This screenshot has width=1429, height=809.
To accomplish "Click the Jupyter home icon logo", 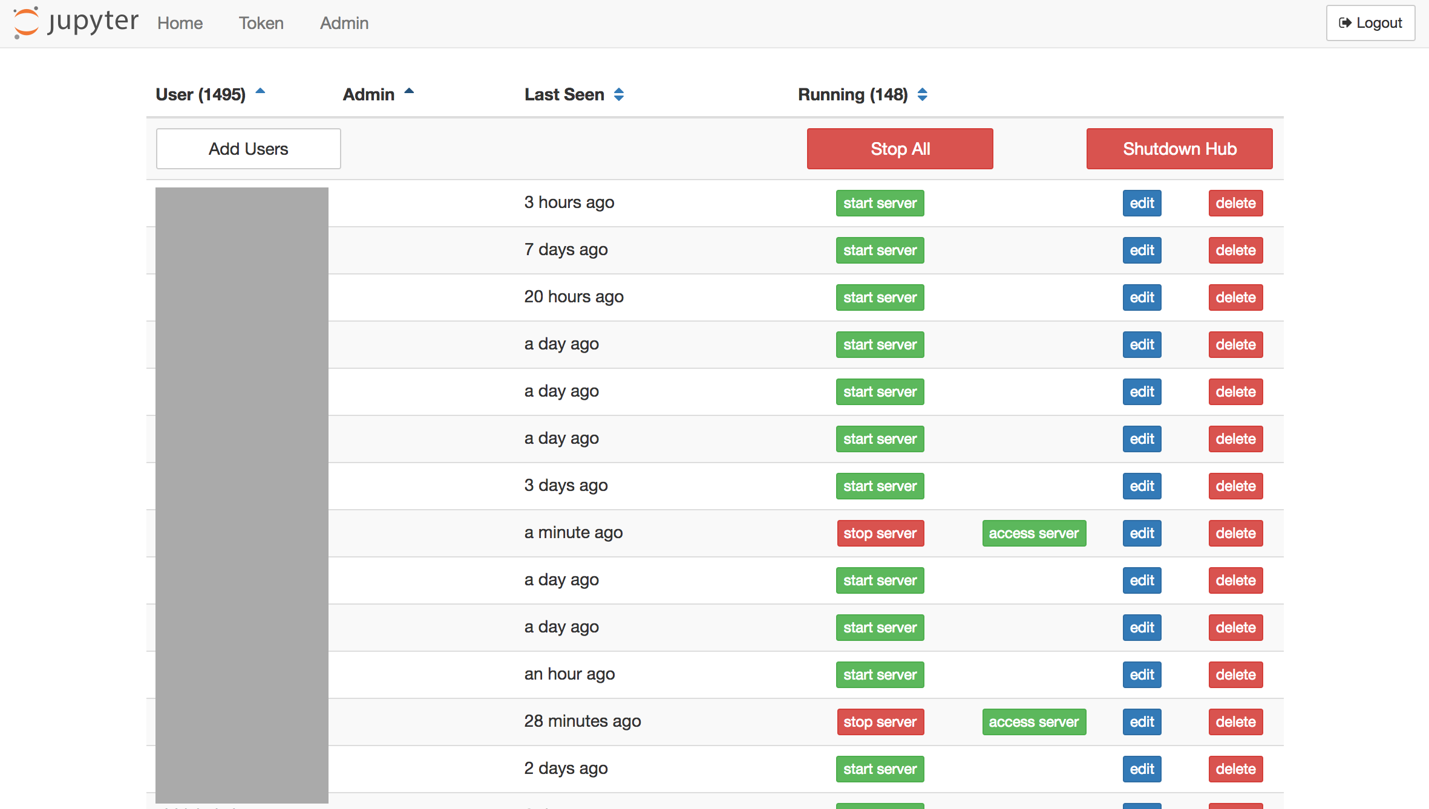I will click(27, 22).
